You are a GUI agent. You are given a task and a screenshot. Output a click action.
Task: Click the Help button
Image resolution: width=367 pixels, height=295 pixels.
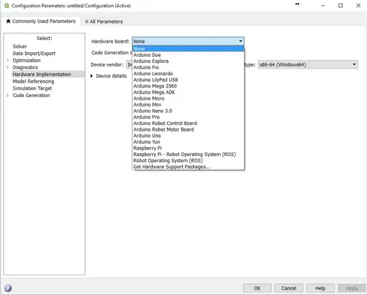click(320, 288)
